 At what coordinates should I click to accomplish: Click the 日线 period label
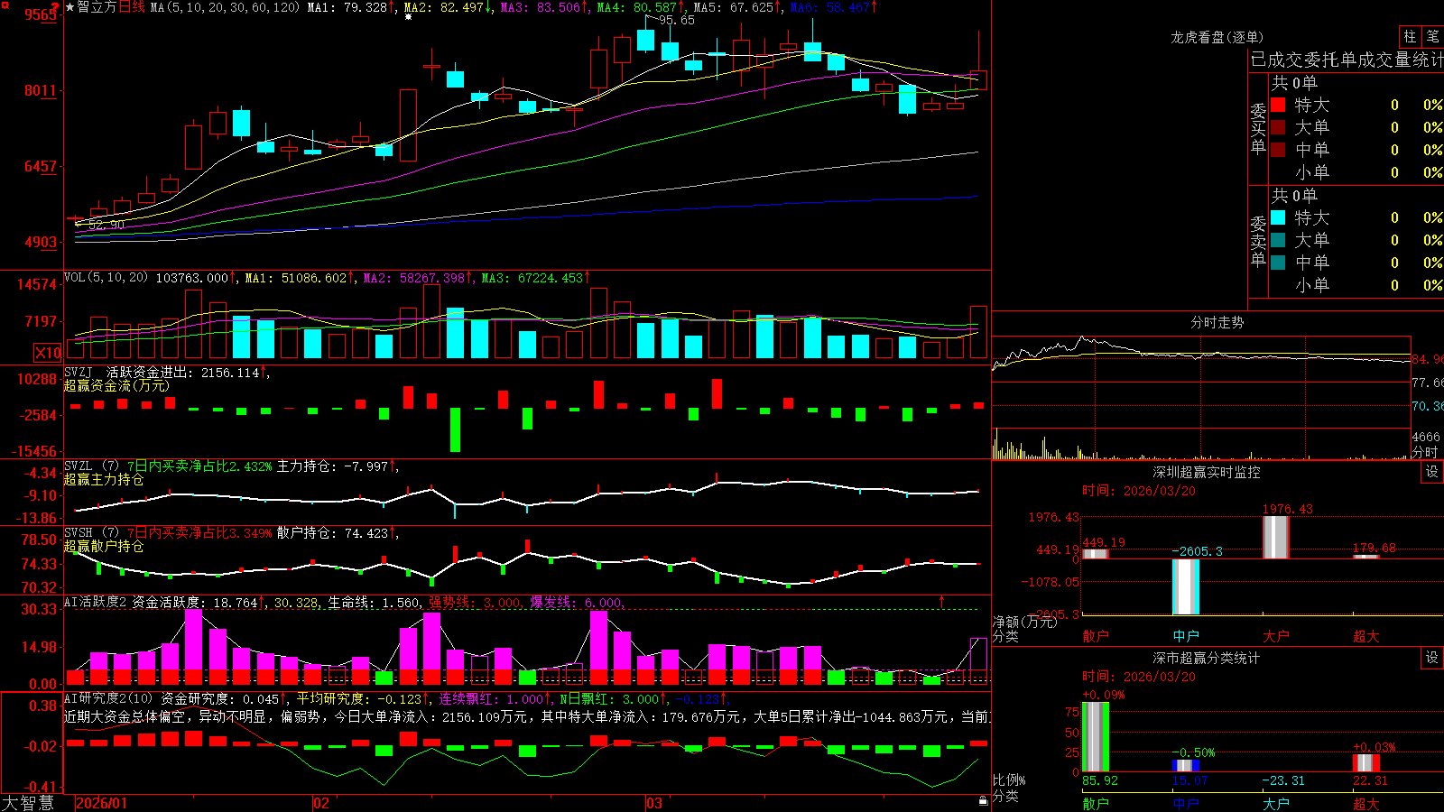coord(132,7)
